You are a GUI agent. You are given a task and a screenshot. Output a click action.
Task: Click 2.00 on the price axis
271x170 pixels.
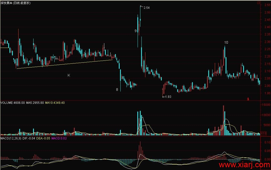(267, 86)
